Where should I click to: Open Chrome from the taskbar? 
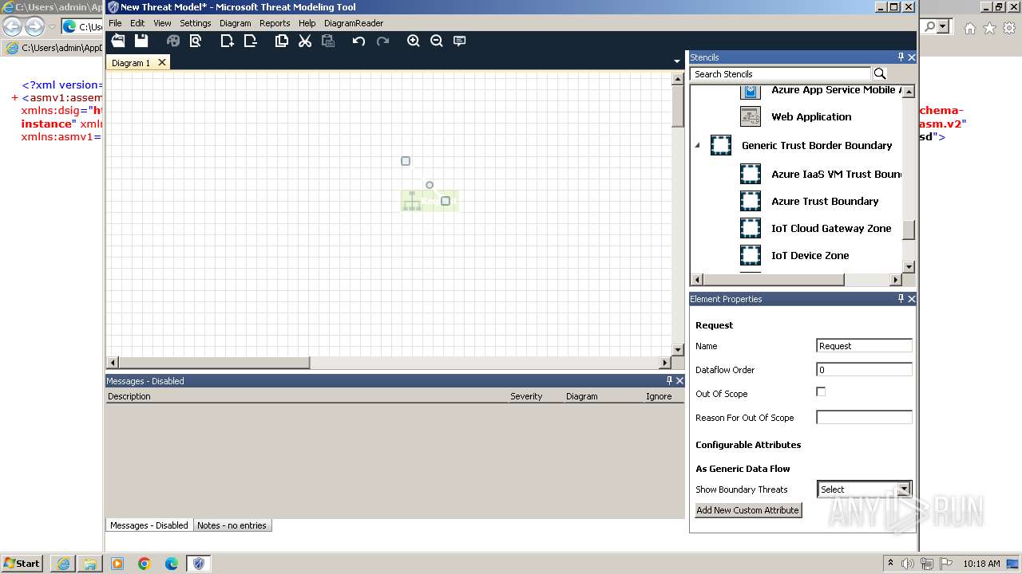(145, 564)
